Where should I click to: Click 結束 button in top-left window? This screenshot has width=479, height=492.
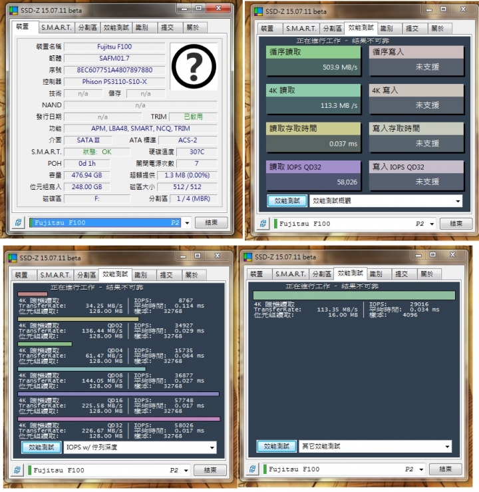coord(212,222)
